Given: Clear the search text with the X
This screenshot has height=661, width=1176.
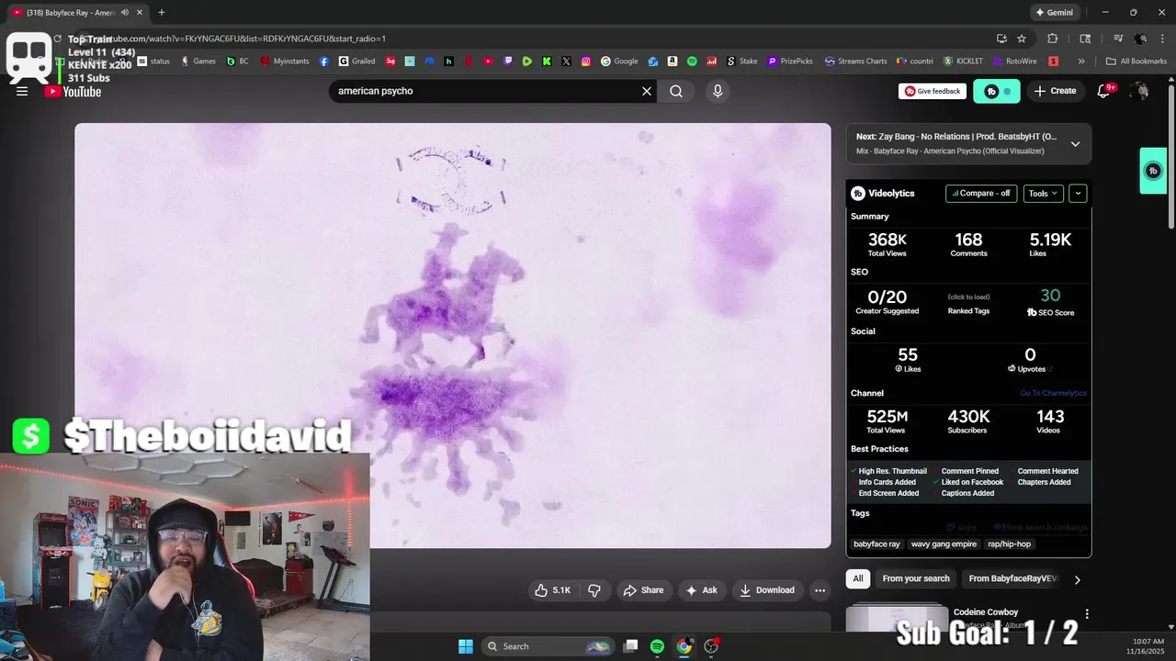Looking at the screenshot, I should 646,91.
